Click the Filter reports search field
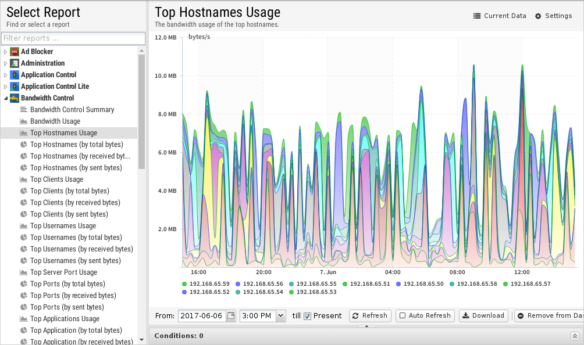584x345 pixels. click(x=73, y=38)
